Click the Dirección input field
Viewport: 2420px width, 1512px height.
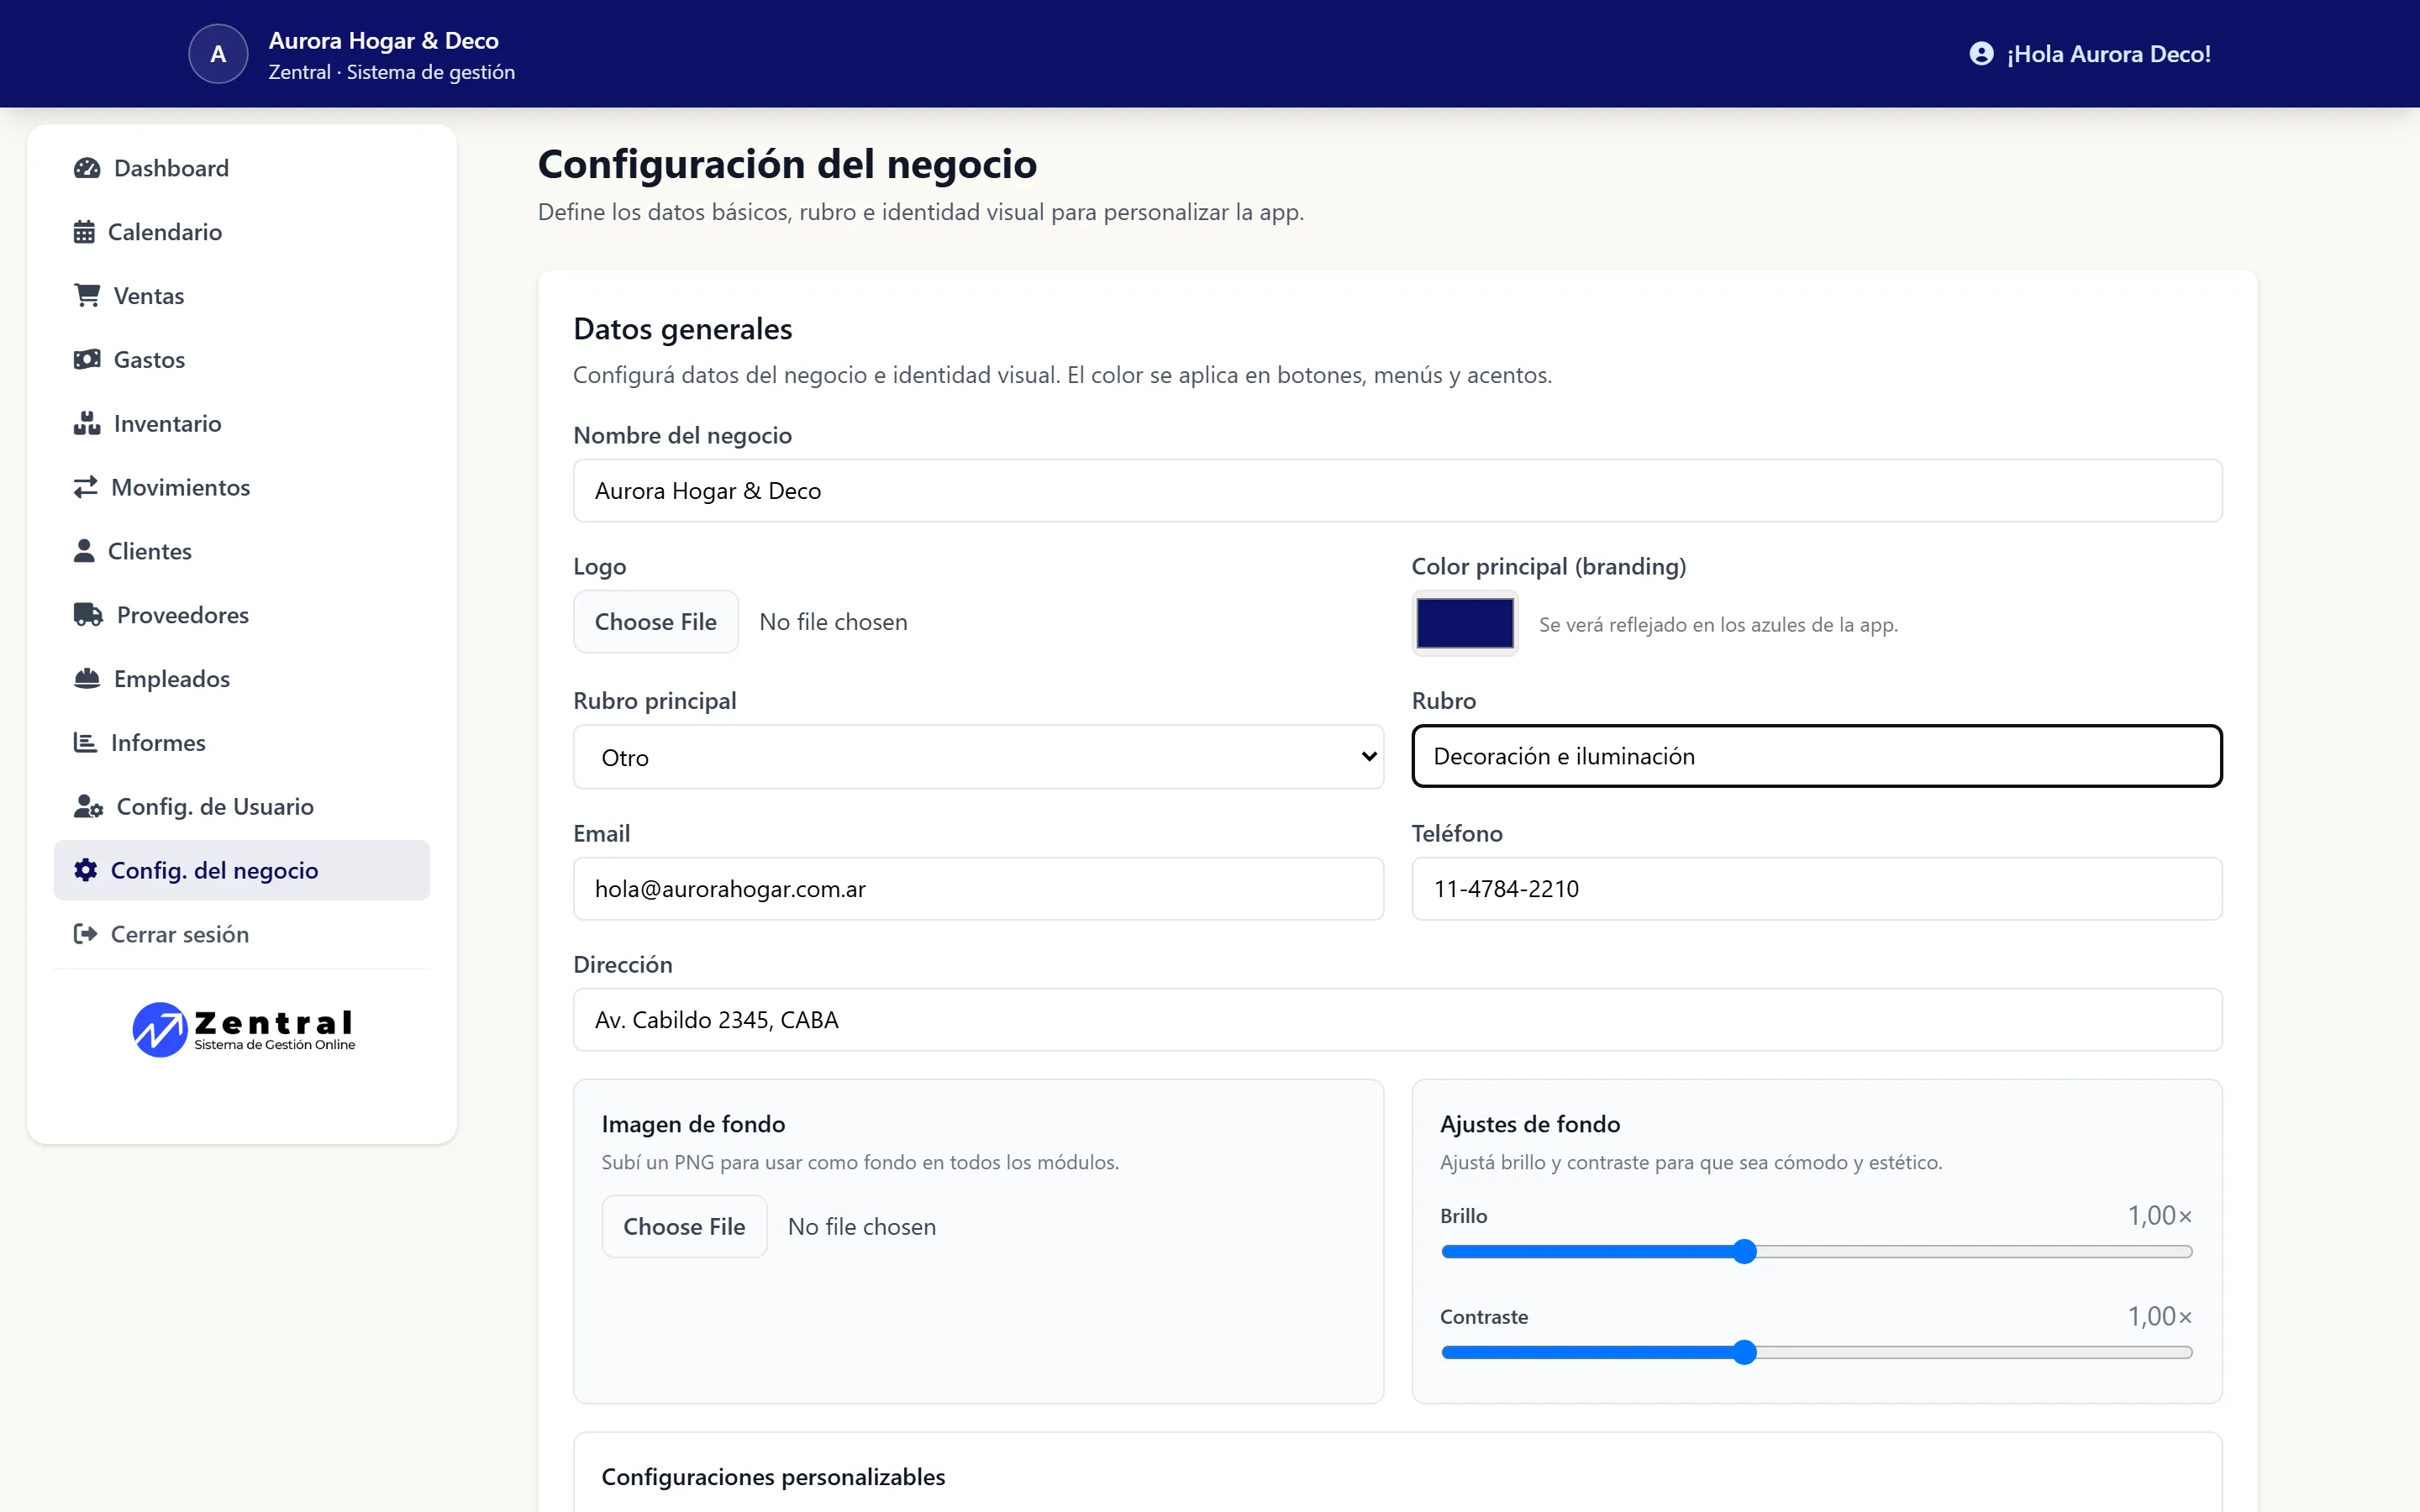[1397, 1020]
